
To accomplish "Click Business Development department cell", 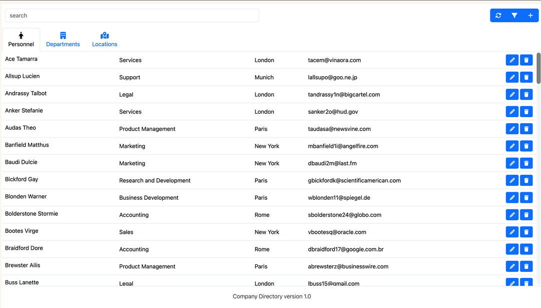I will tap(149, 198).
